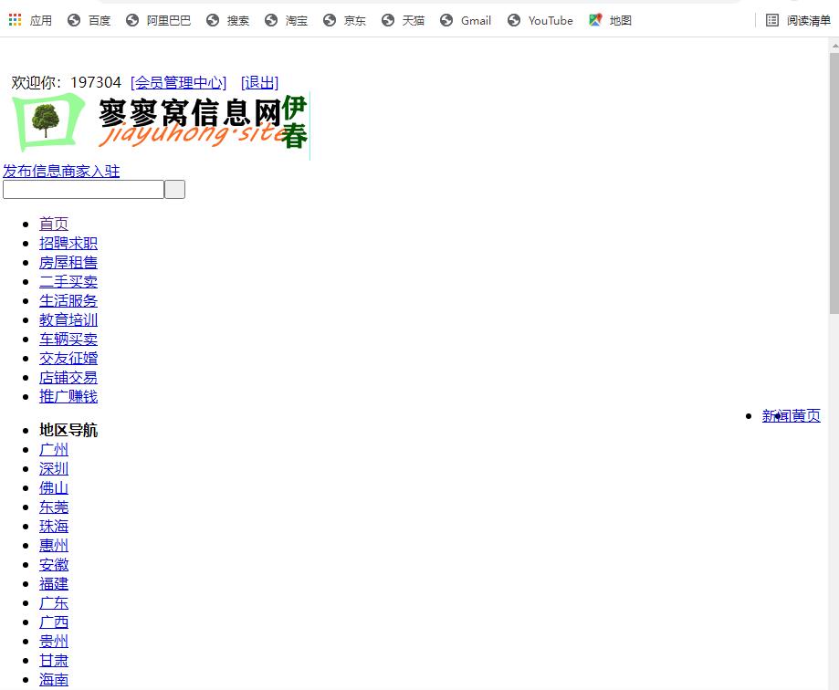
Task: Open the 应用 apps grid icon
Action: [x=16, y=20]
